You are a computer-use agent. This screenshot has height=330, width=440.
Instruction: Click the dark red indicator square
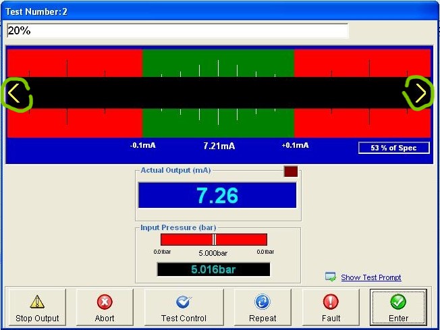pyautogui.click(x=290, y=171)
